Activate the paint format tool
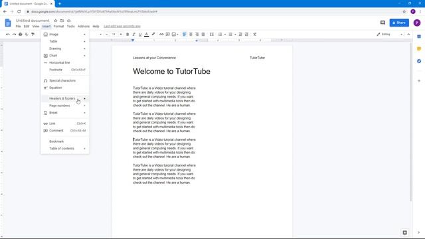The height and width of the screenshot is (239, 425). [x=33, y=35]
